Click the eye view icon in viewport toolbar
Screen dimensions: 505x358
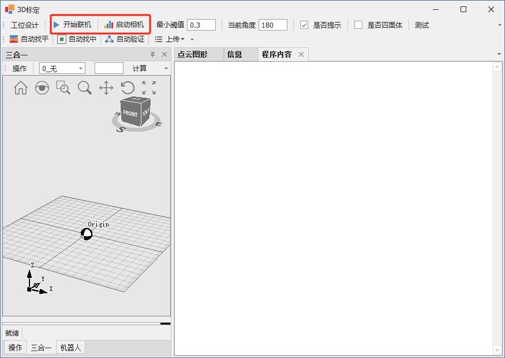42,88
